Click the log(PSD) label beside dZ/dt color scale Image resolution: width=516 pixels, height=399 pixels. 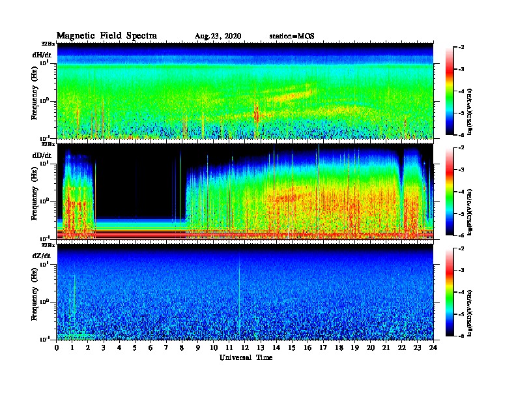(x=470, y=313)
